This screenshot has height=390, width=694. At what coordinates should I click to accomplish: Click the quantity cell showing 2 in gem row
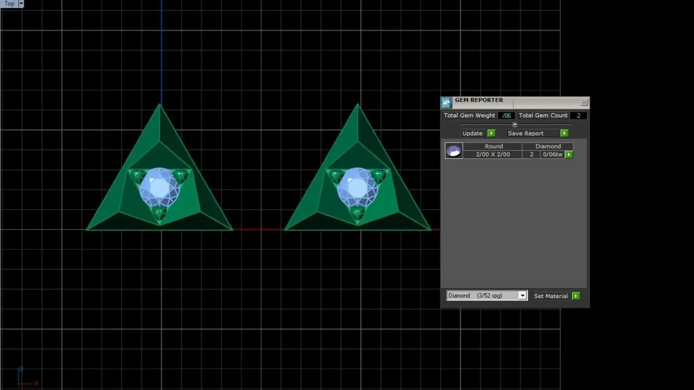531,155
